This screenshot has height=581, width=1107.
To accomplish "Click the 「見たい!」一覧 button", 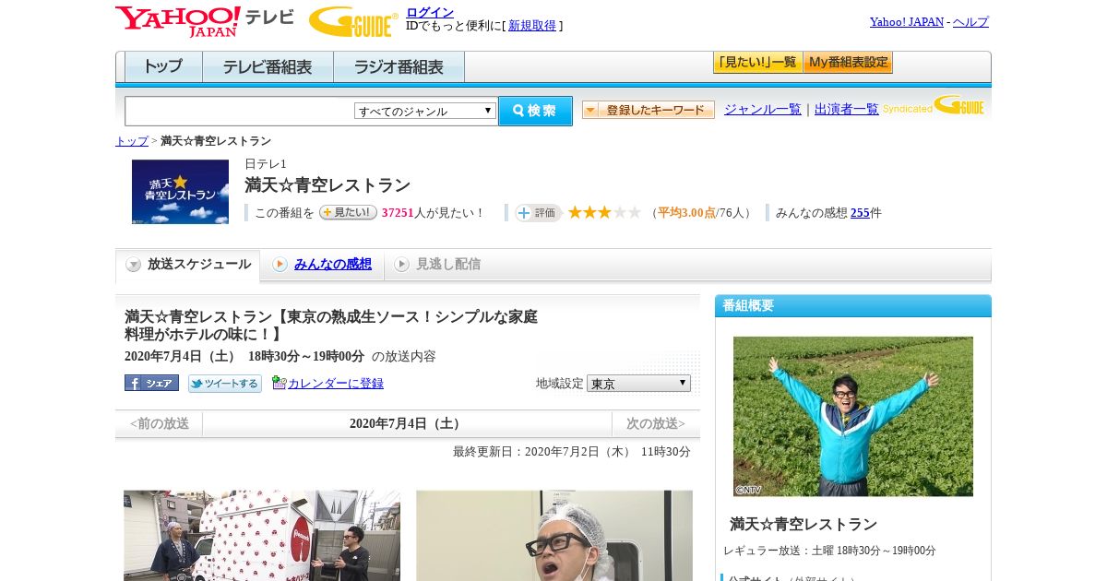I will coord(757,63).
